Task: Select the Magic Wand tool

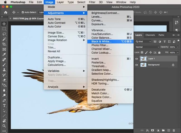Action: [4, 39]
